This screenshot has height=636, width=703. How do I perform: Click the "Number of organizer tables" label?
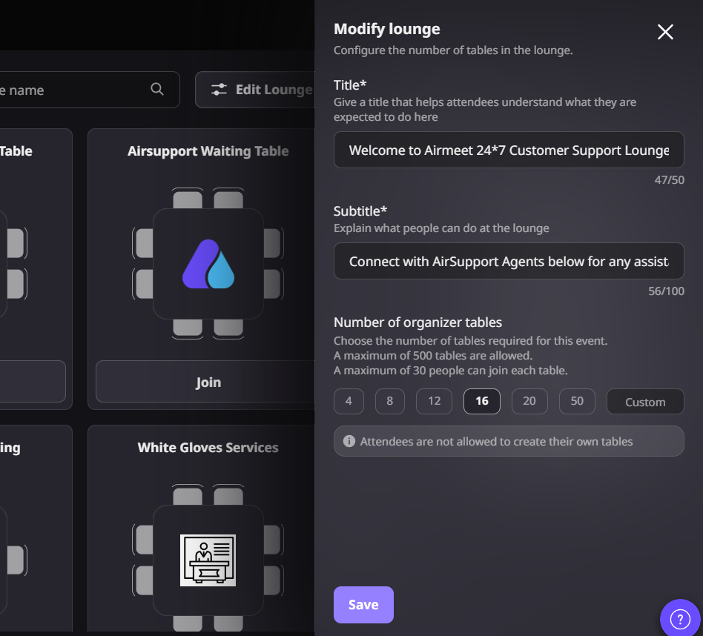[x=417, y=322]
